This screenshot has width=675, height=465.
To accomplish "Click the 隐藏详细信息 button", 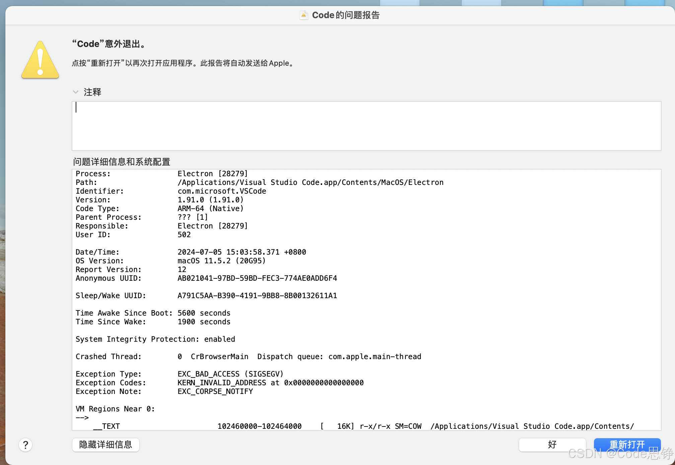I will pos(106,445).
